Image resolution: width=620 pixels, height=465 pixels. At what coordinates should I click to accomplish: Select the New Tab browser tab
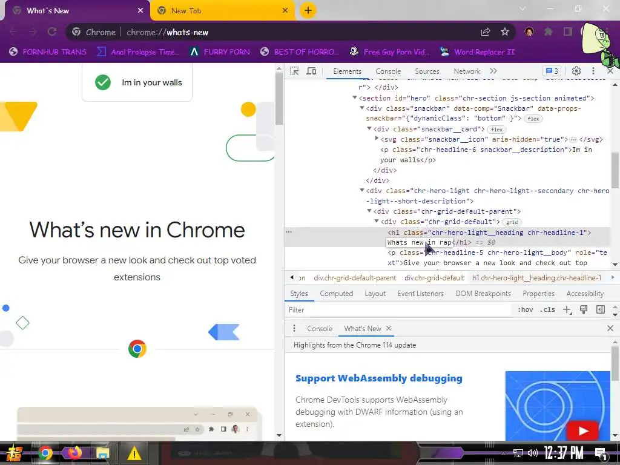click(222, 11)
